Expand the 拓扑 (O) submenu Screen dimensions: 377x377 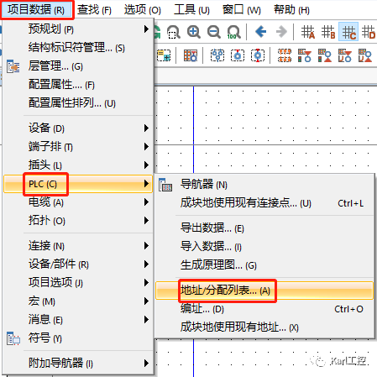click(x=78, y=220)
